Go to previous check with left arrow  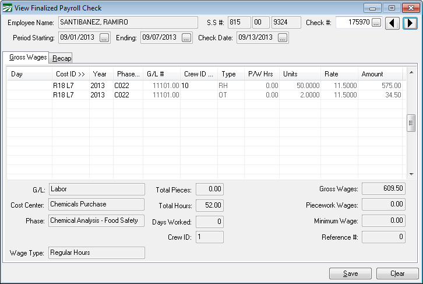click(393, 23)
